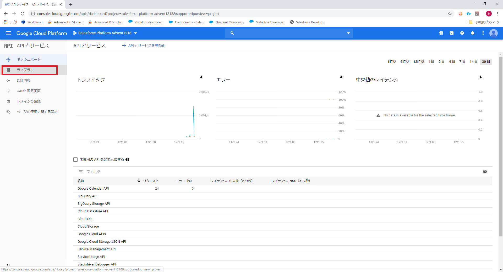503x272 pixels.
Task: Click into the フィルタ table filter field
Action: pos(283,172)
